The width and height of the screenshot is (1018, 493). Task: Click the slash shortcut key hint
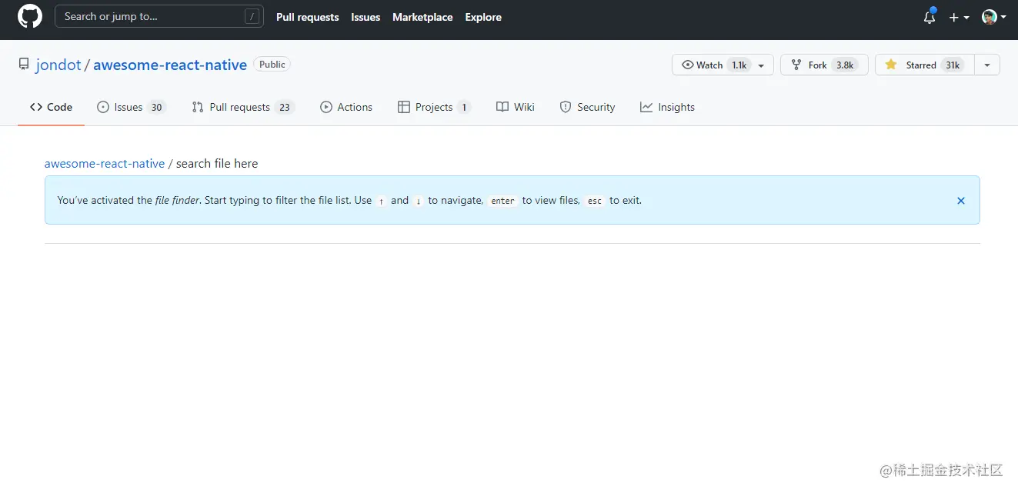tap(252, 16)
